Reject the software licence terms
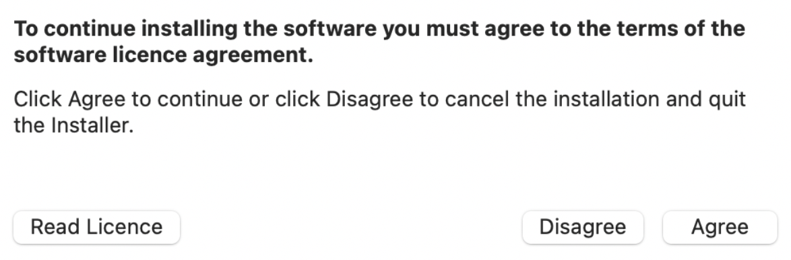 point(583,227)
